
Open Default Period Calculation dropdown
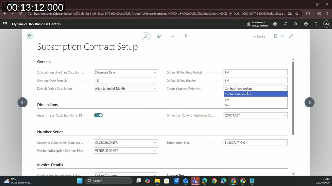coord(155,89)
